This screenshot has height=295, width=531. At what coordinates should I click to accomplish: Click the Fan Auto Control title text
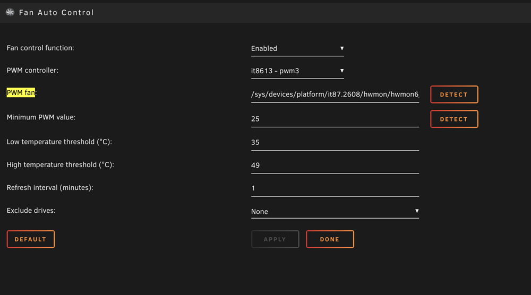tap(56, 13)
